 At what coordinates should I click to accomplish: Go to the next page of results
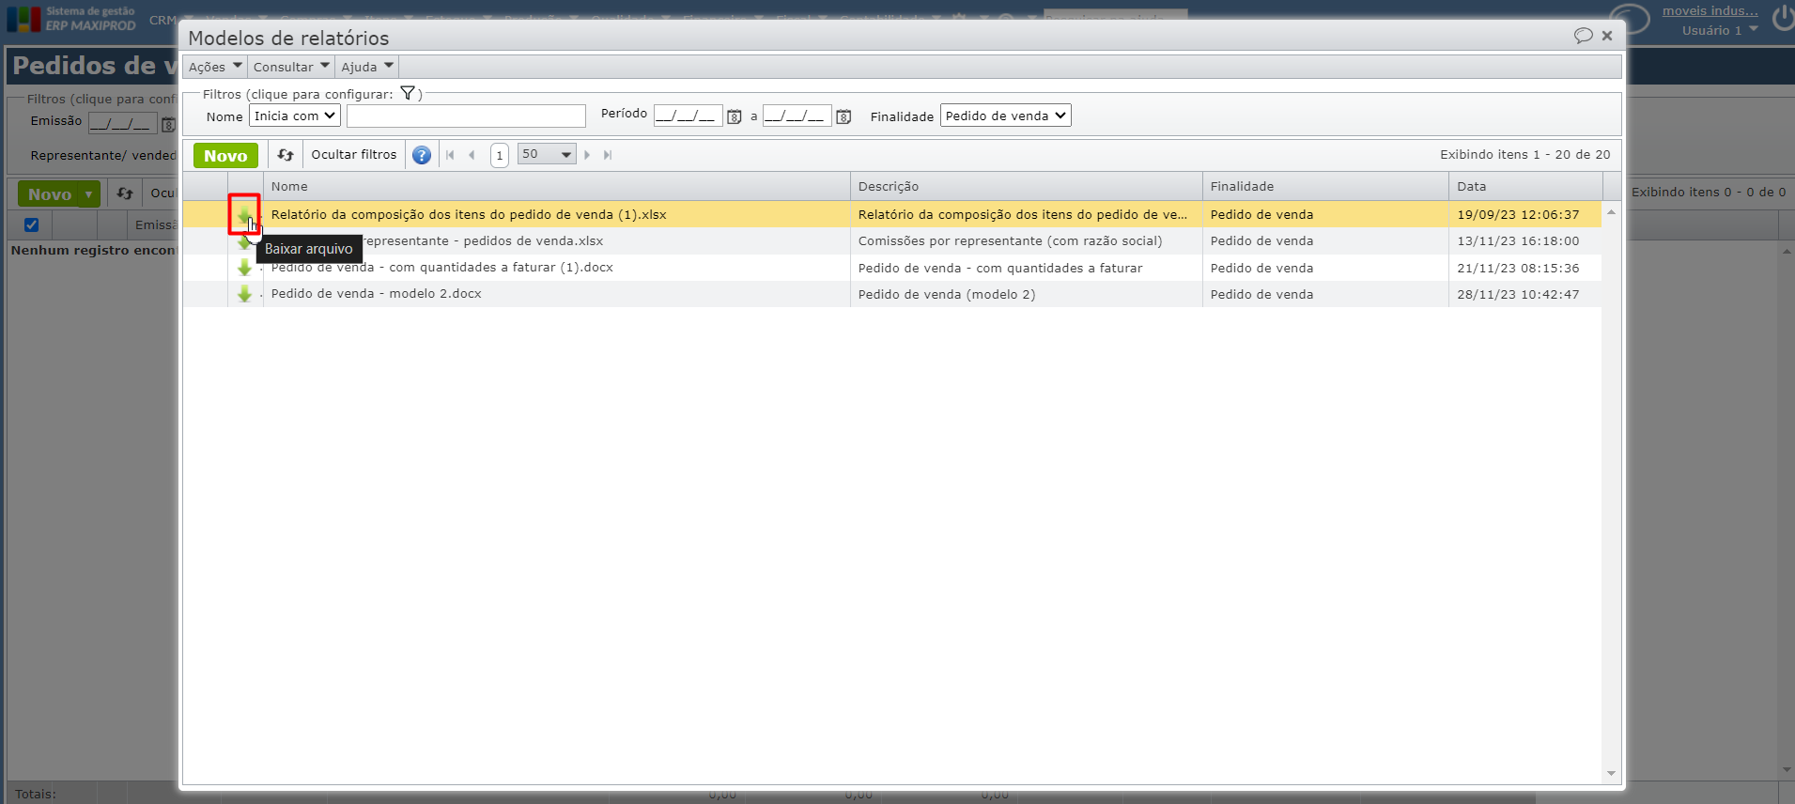pyautogui.click(x=587, y=155)
